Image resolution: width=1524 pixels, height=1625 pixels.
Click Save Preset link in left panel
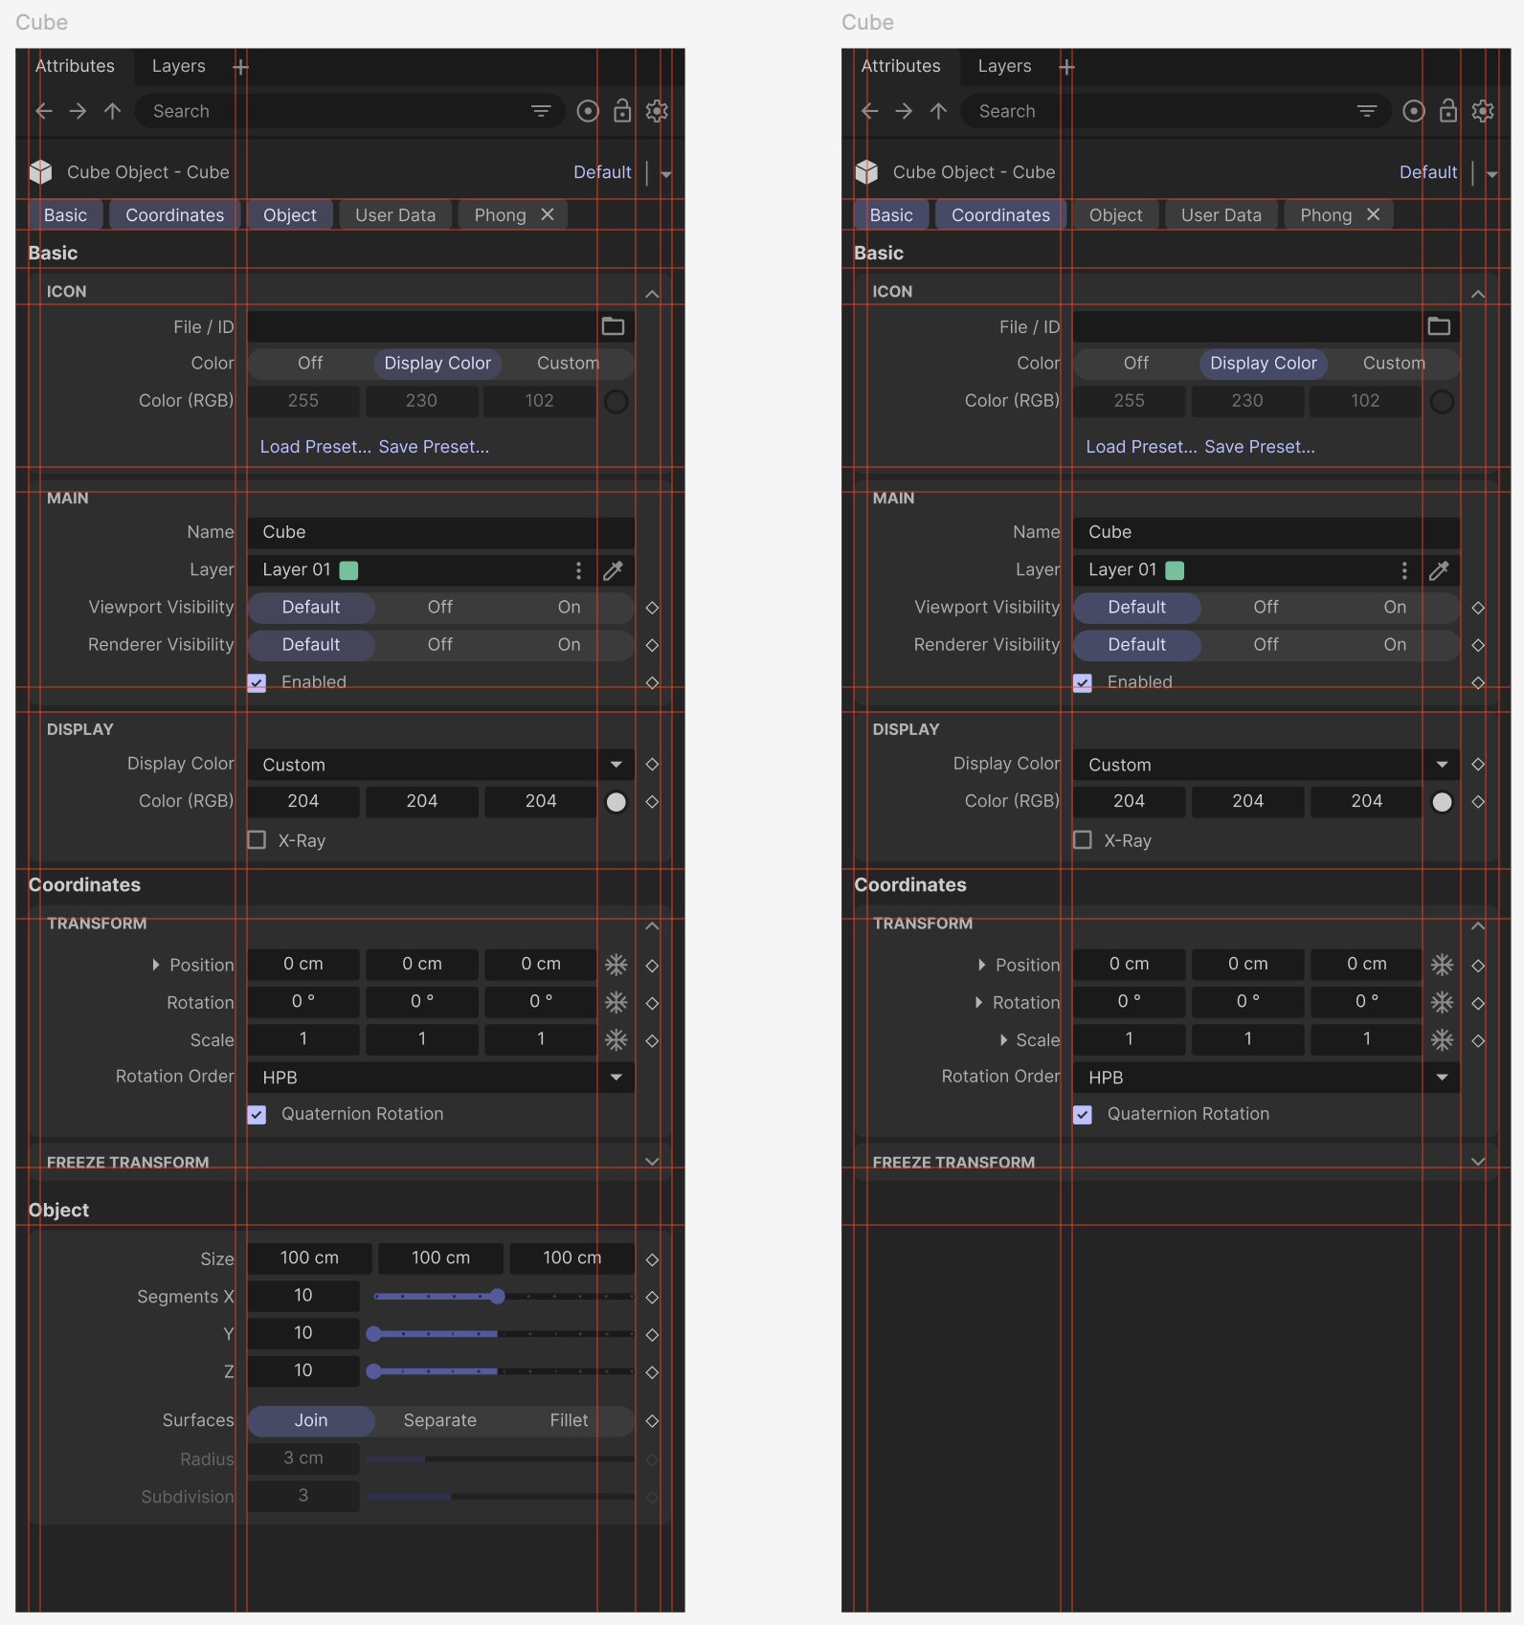[x=434, y=447]
